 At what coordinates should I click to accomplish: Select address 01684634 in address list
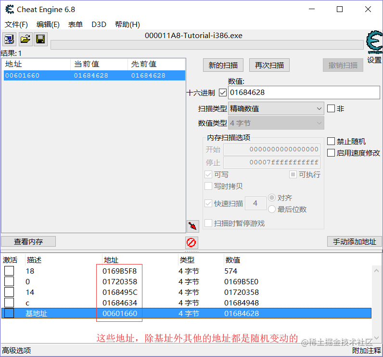click(120, 303)
